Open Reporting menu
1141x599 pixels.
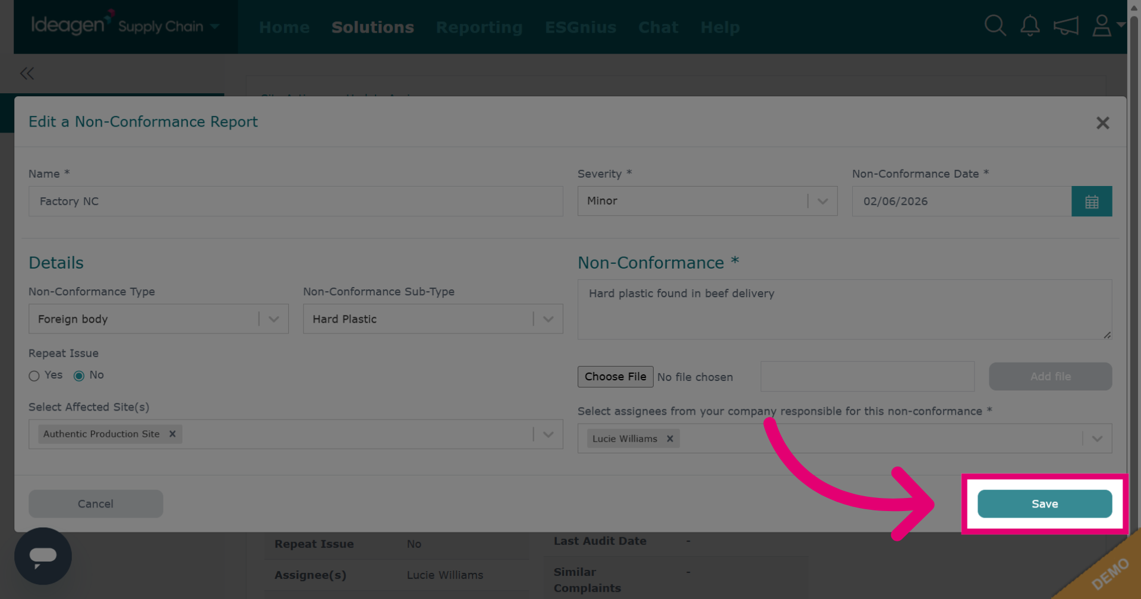(479, 27)
